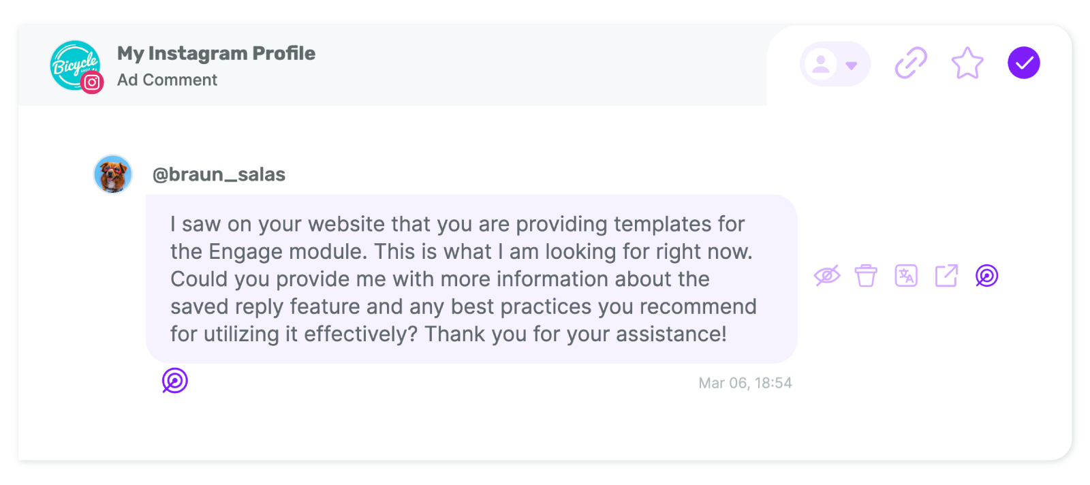Delete the comment with trash icon
This screenshot has width=1090, height=485.
coord(866,276)
